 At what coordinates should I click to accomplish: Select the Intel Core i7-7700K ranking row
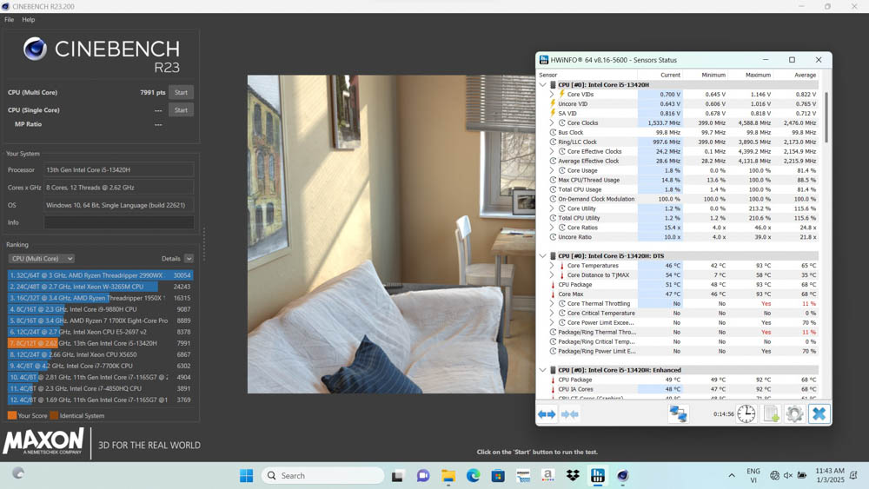pos(100,366)
